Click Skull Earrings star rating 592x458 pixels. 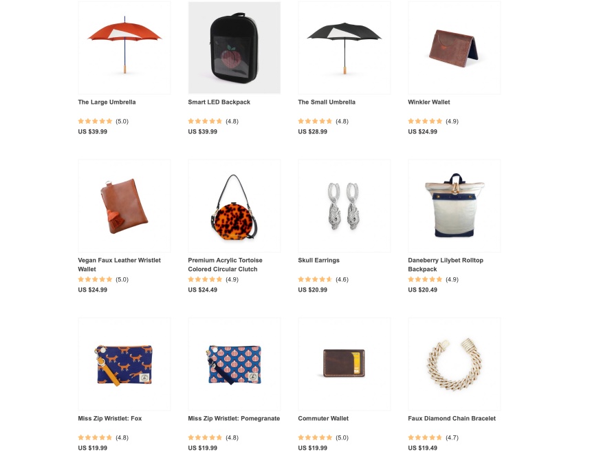[315, 279]
